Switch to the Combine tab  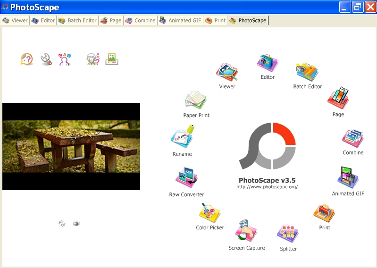(141, 20)
